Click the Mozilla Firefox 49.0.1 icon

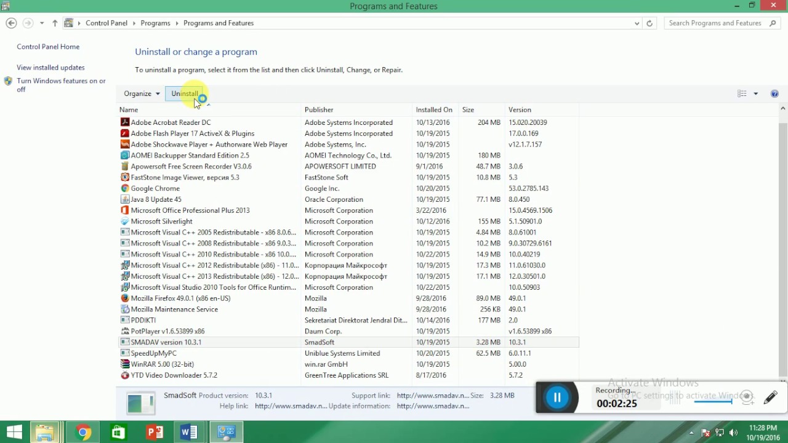125,298
